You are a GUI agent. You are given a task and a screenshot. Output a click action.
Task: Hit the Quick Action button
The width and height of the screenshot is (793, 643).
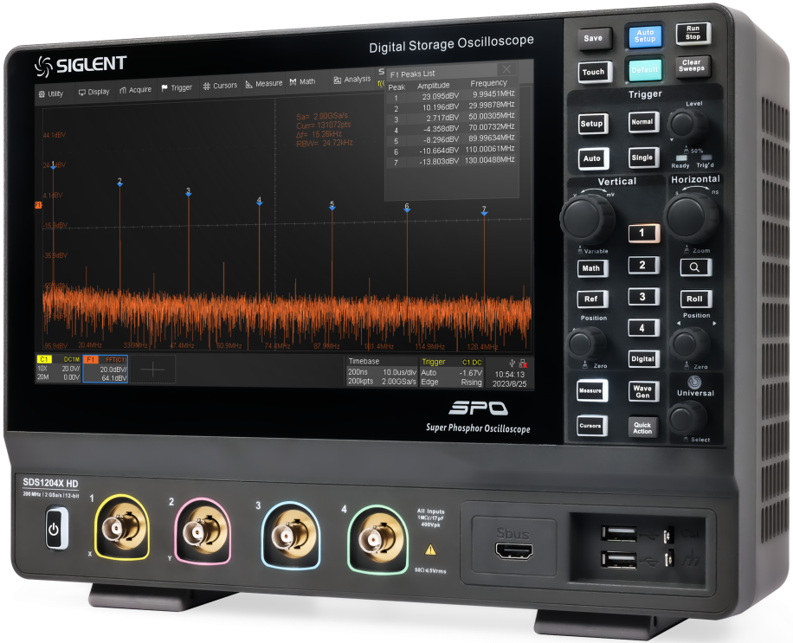coord(643,428)
